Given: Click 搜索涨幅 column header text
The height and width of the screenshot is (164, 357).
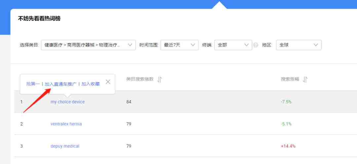Looking at the screenshot, I should (x=290, y=79).
